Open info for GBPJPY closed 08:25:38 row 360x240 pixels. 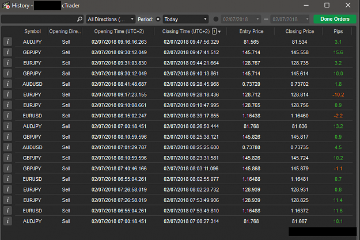[x=7, y=137]
